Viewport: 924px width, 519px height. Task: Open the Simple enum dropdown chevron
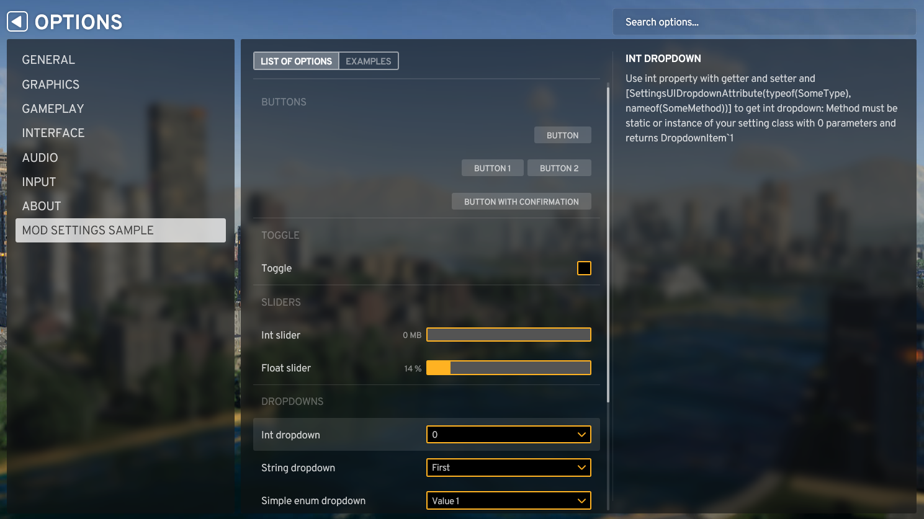581,500
